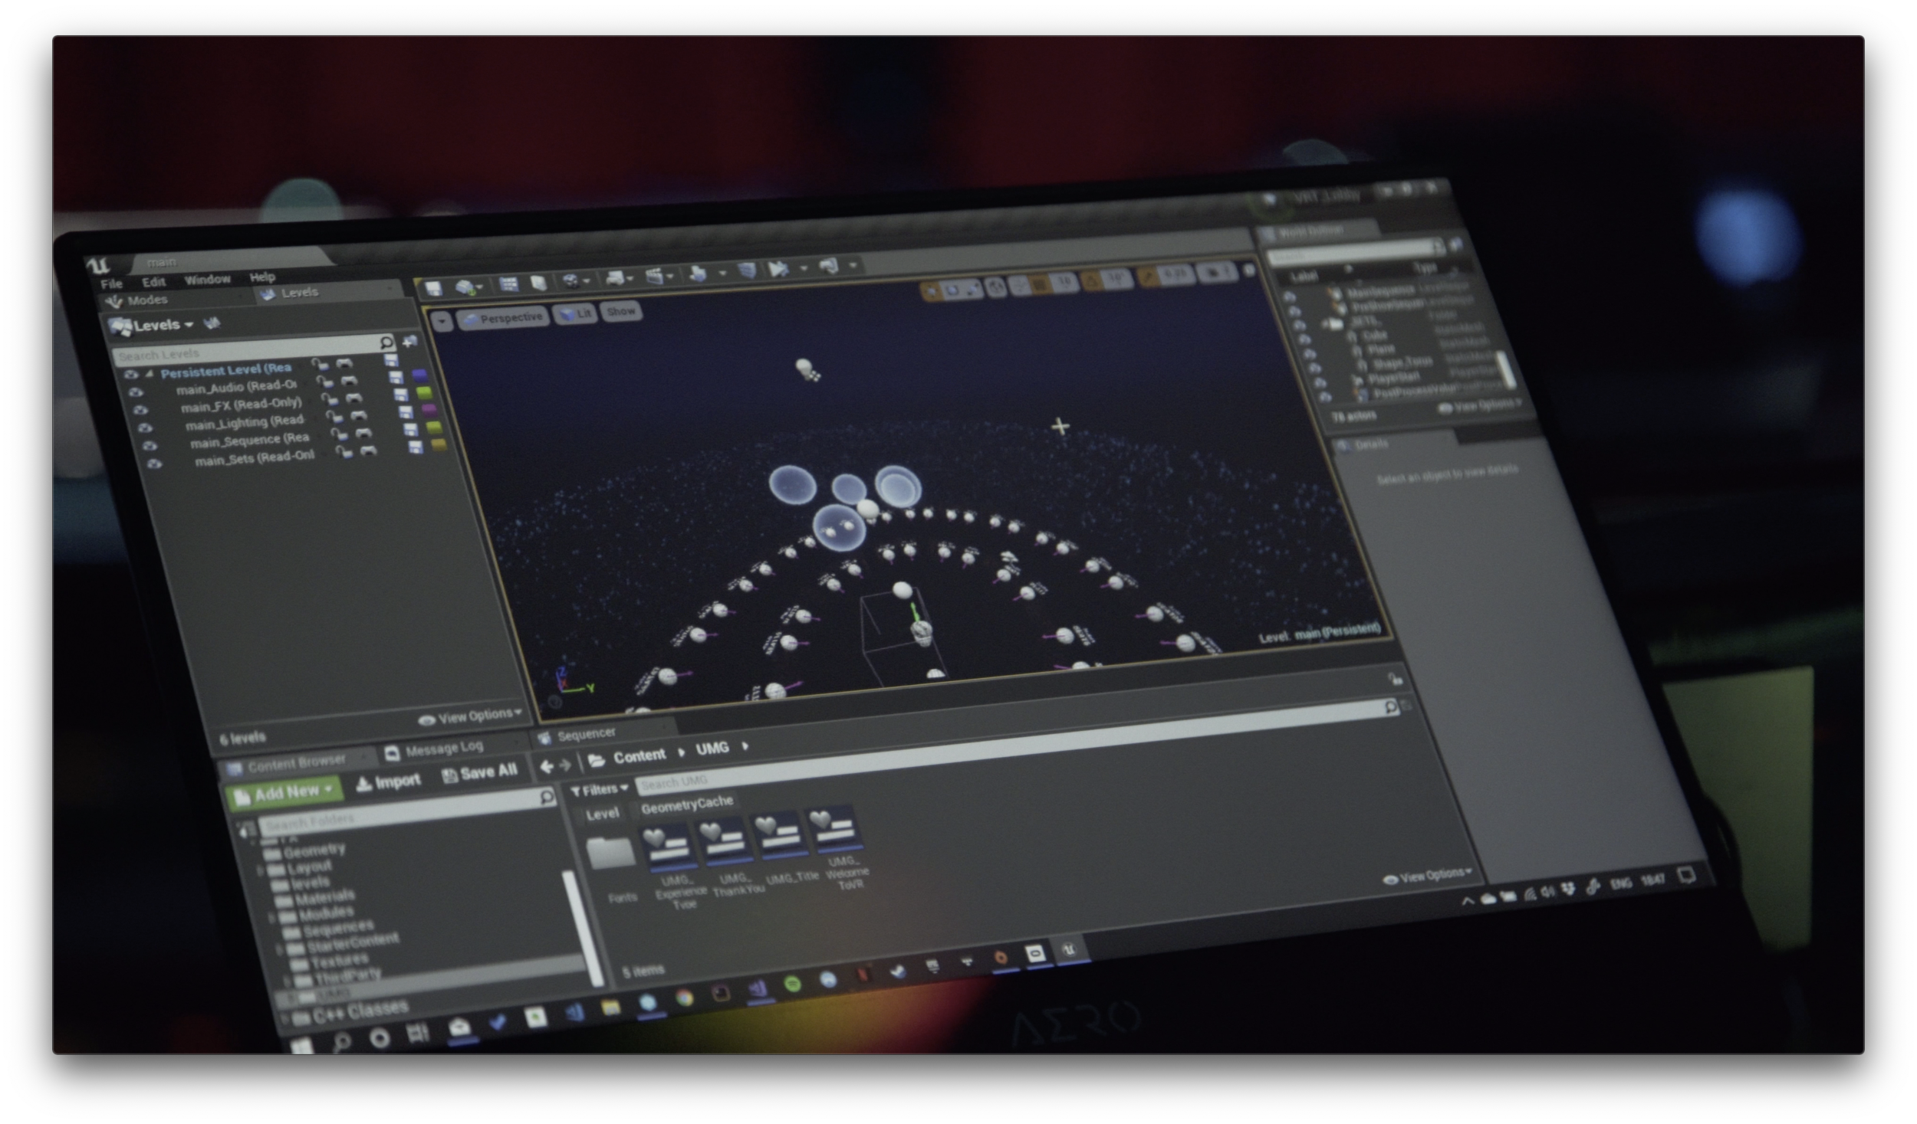This screenshot has width=1917, height=1124.
Task: Toggle visibility of main_Sets level
Action: (155, 464)
